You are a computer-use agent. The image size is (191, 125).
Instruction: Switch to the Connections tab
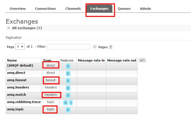tap(46, 9)
